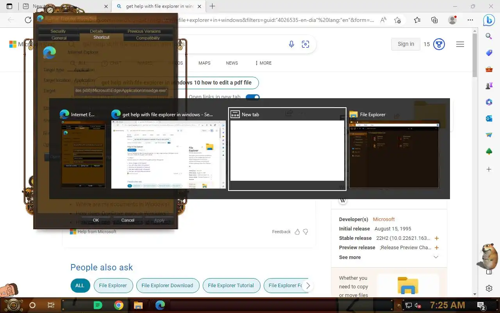Expand See more chevron in info panel
This screenshot has width=500, height=313.
click(436, 257)
